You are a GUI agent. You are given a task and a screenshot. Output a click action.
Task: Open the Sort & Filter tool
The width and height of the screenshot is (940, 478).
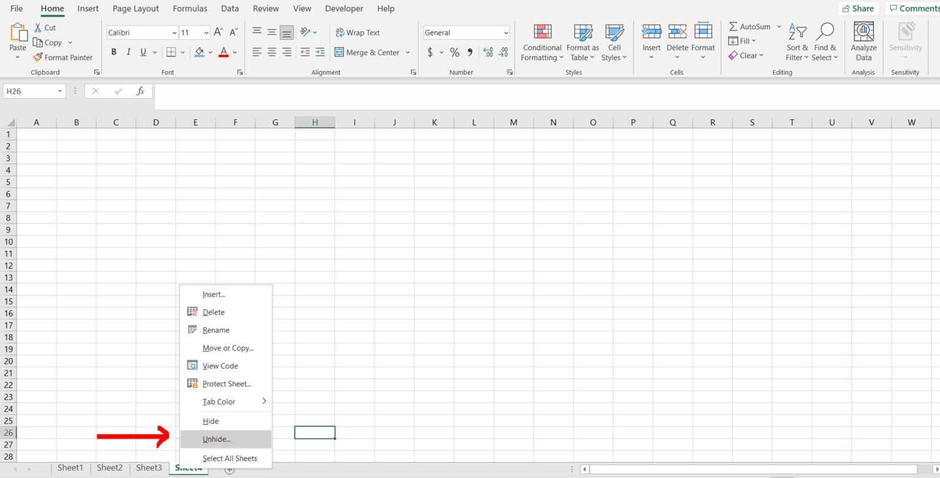(x=797, y=42)
